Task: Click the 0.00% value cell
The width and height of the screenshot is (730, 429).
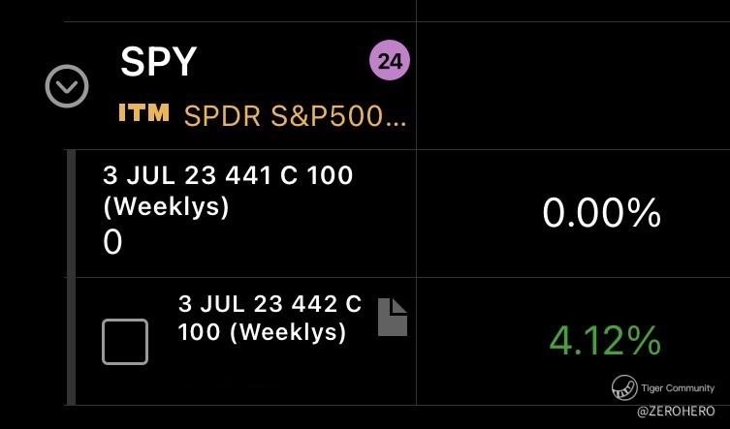Action: [601, 213]
